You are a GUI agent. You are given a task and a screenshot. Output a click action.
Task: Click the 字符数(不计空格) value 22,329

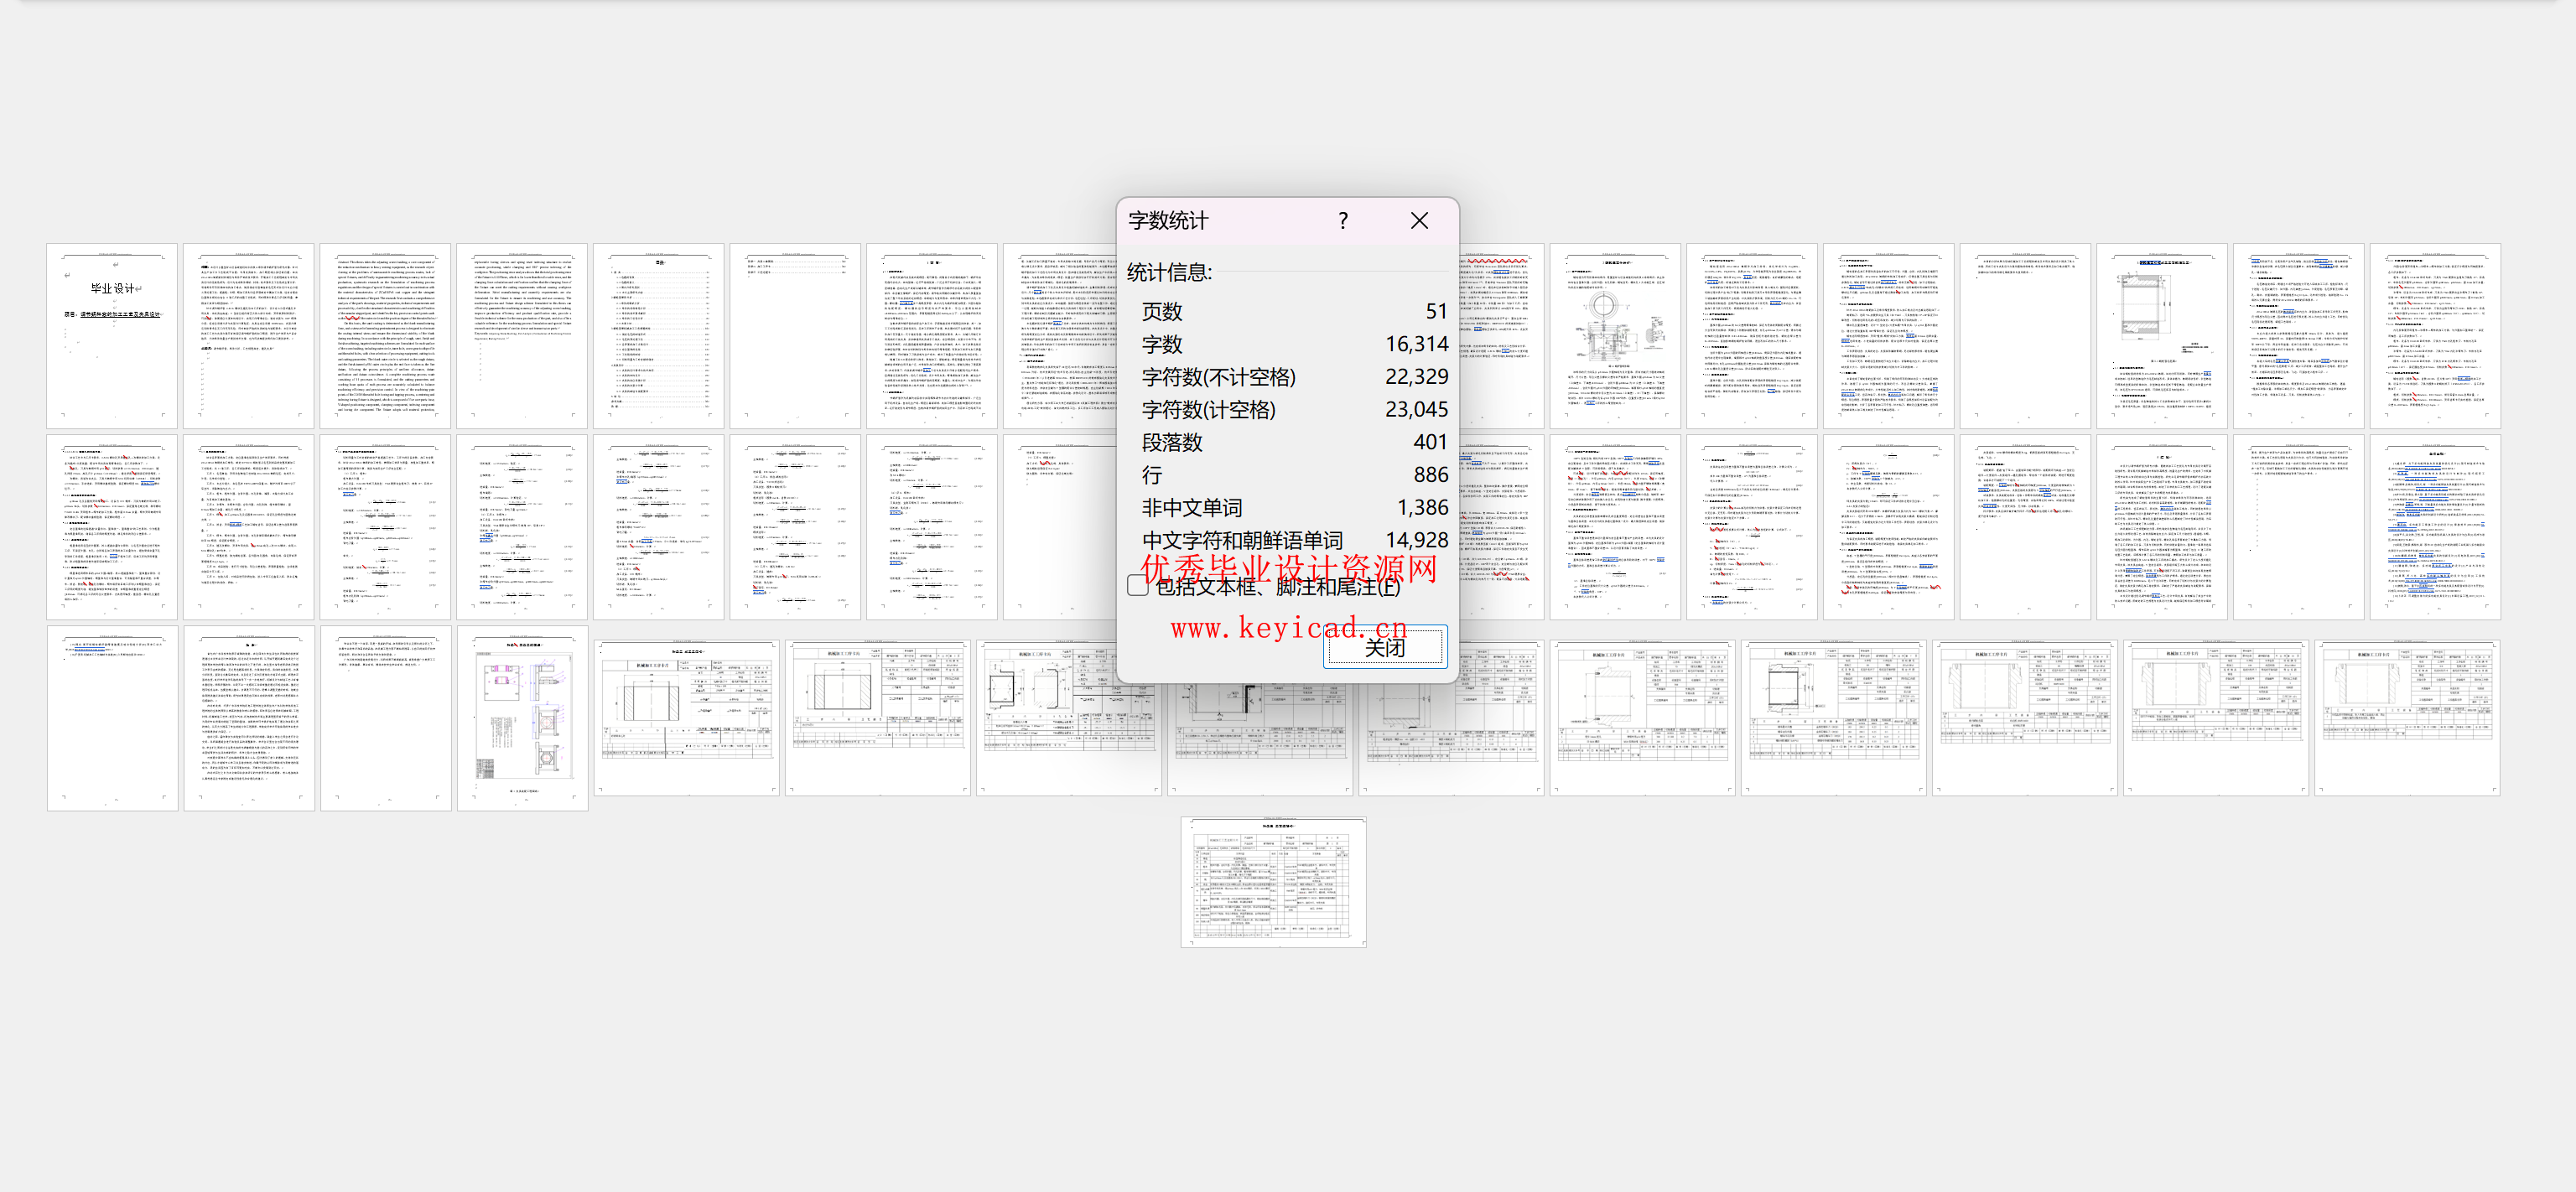[x=1416, y=377]
